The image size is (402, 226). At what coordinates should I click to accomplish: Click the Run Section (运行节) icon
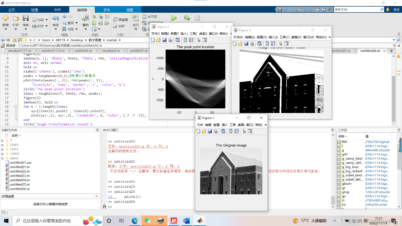pyautogui.click(x=135, y=18)
